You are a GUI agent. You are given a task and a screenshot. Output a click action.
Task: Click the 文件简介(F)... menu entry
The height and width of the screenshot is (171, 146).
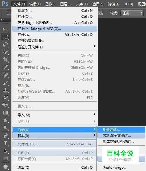click(55, 144)
